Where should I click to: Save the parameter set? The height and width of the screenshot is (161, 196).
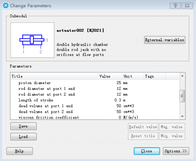click(x=24, y=126)
